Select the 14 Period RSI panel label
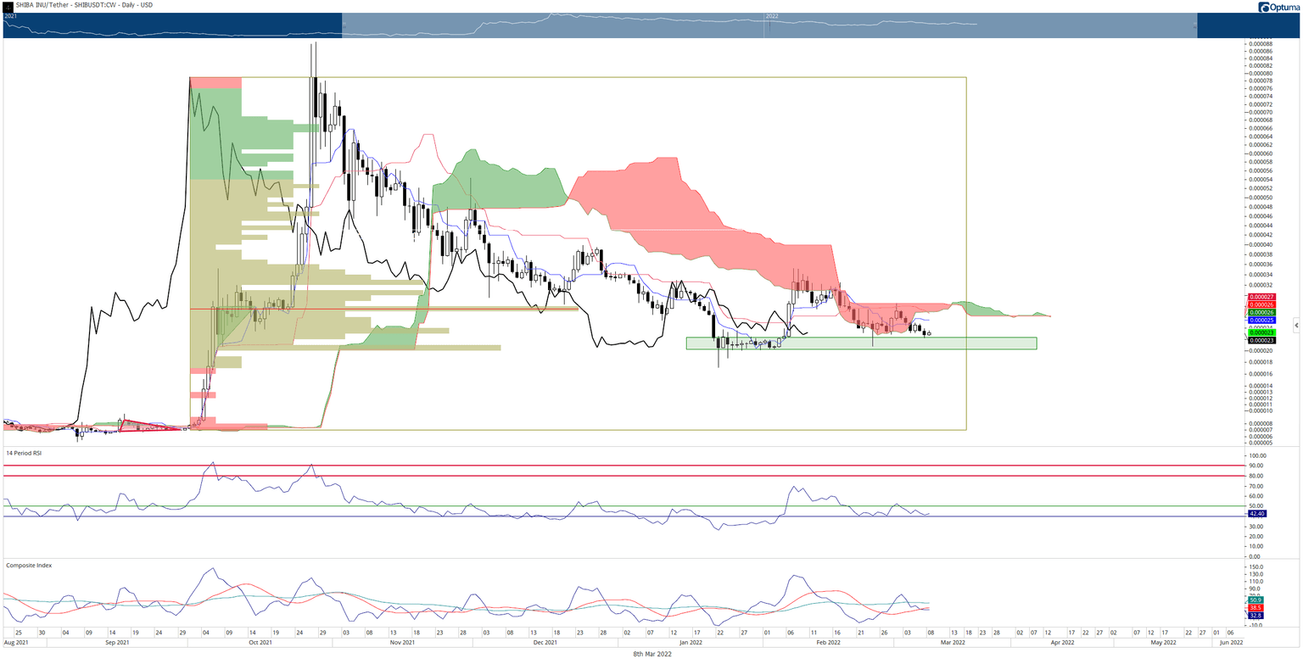1303x664 pixels. coord(24,454)
